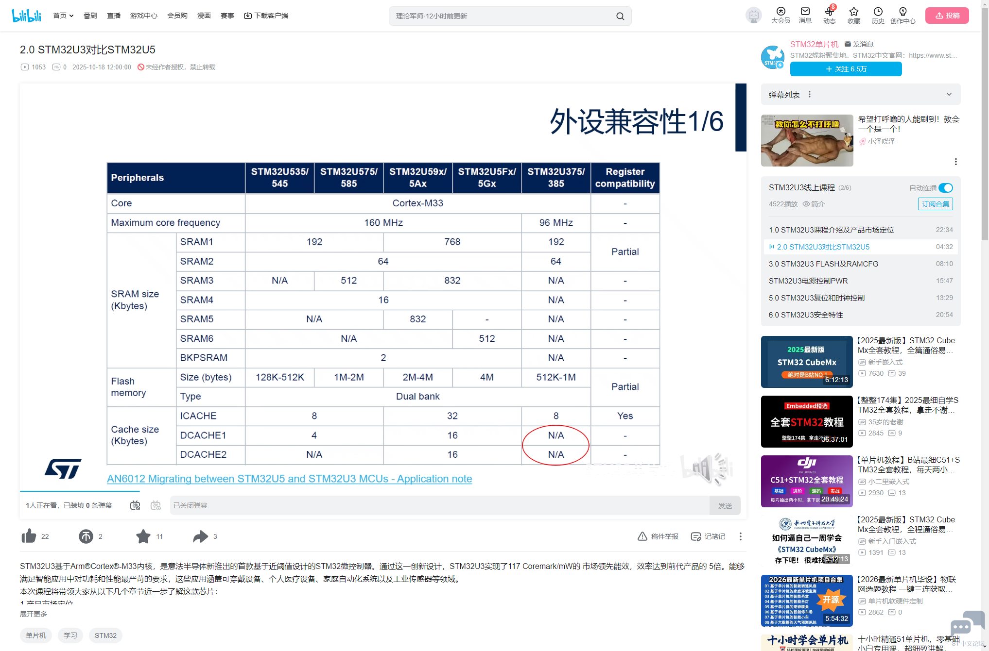The height and width of the screenshot is (651, 989).
Task: Give a coin to the video
Action: point(86,536)
